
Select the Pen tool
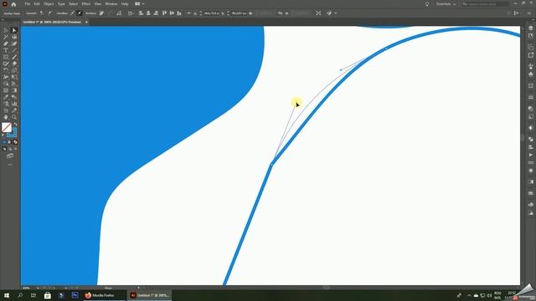click(x=6, y=43)
